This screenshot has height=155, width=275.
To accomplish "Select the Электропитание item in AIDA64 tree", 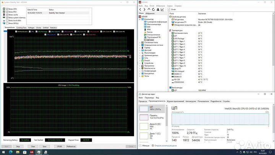I will click(152, 35).
